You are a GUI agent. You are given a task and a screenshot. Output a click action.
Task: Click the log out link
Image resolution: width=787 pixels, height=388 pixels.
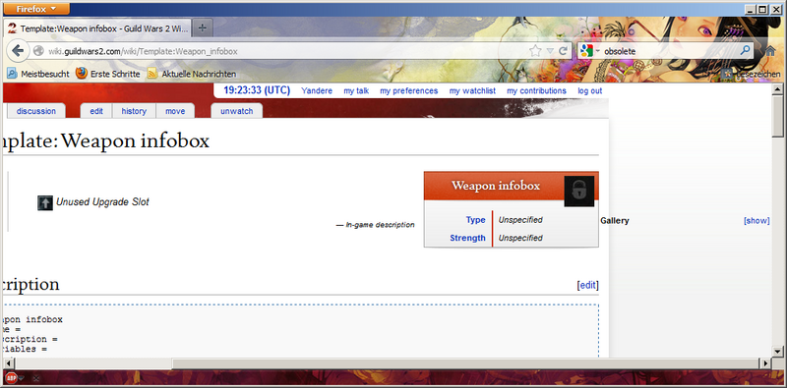(589, 90)
